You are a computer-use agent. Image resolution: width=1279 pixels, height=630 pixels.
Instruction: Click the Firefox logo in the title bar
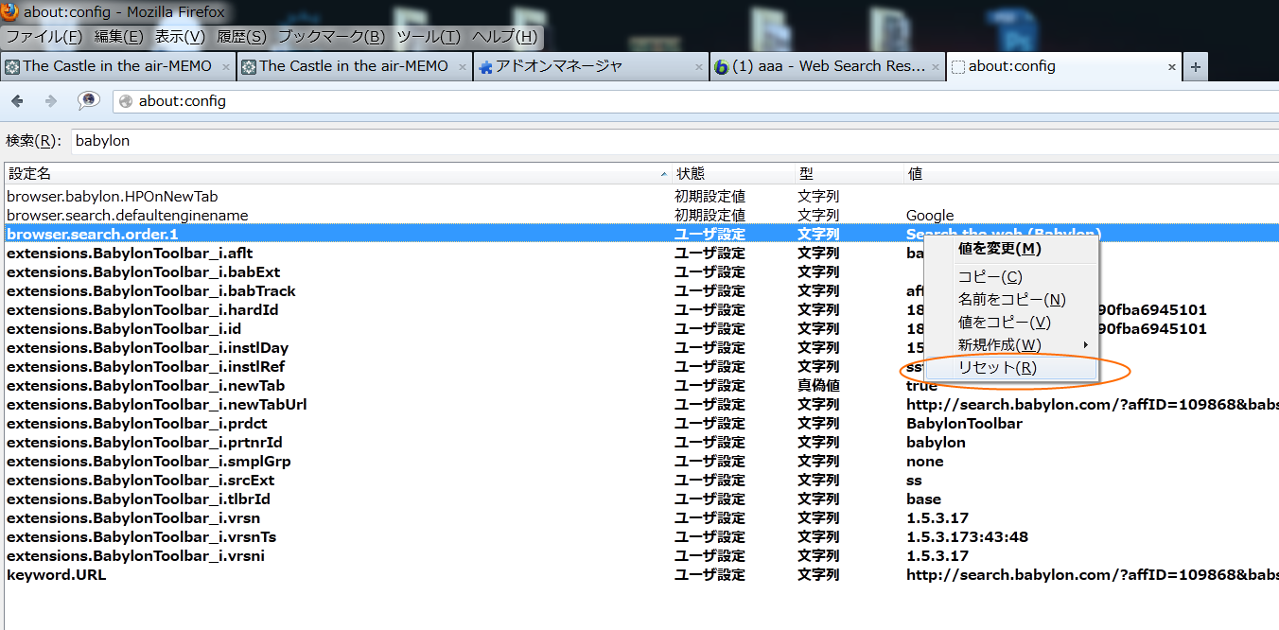click(x=10, y=12)
